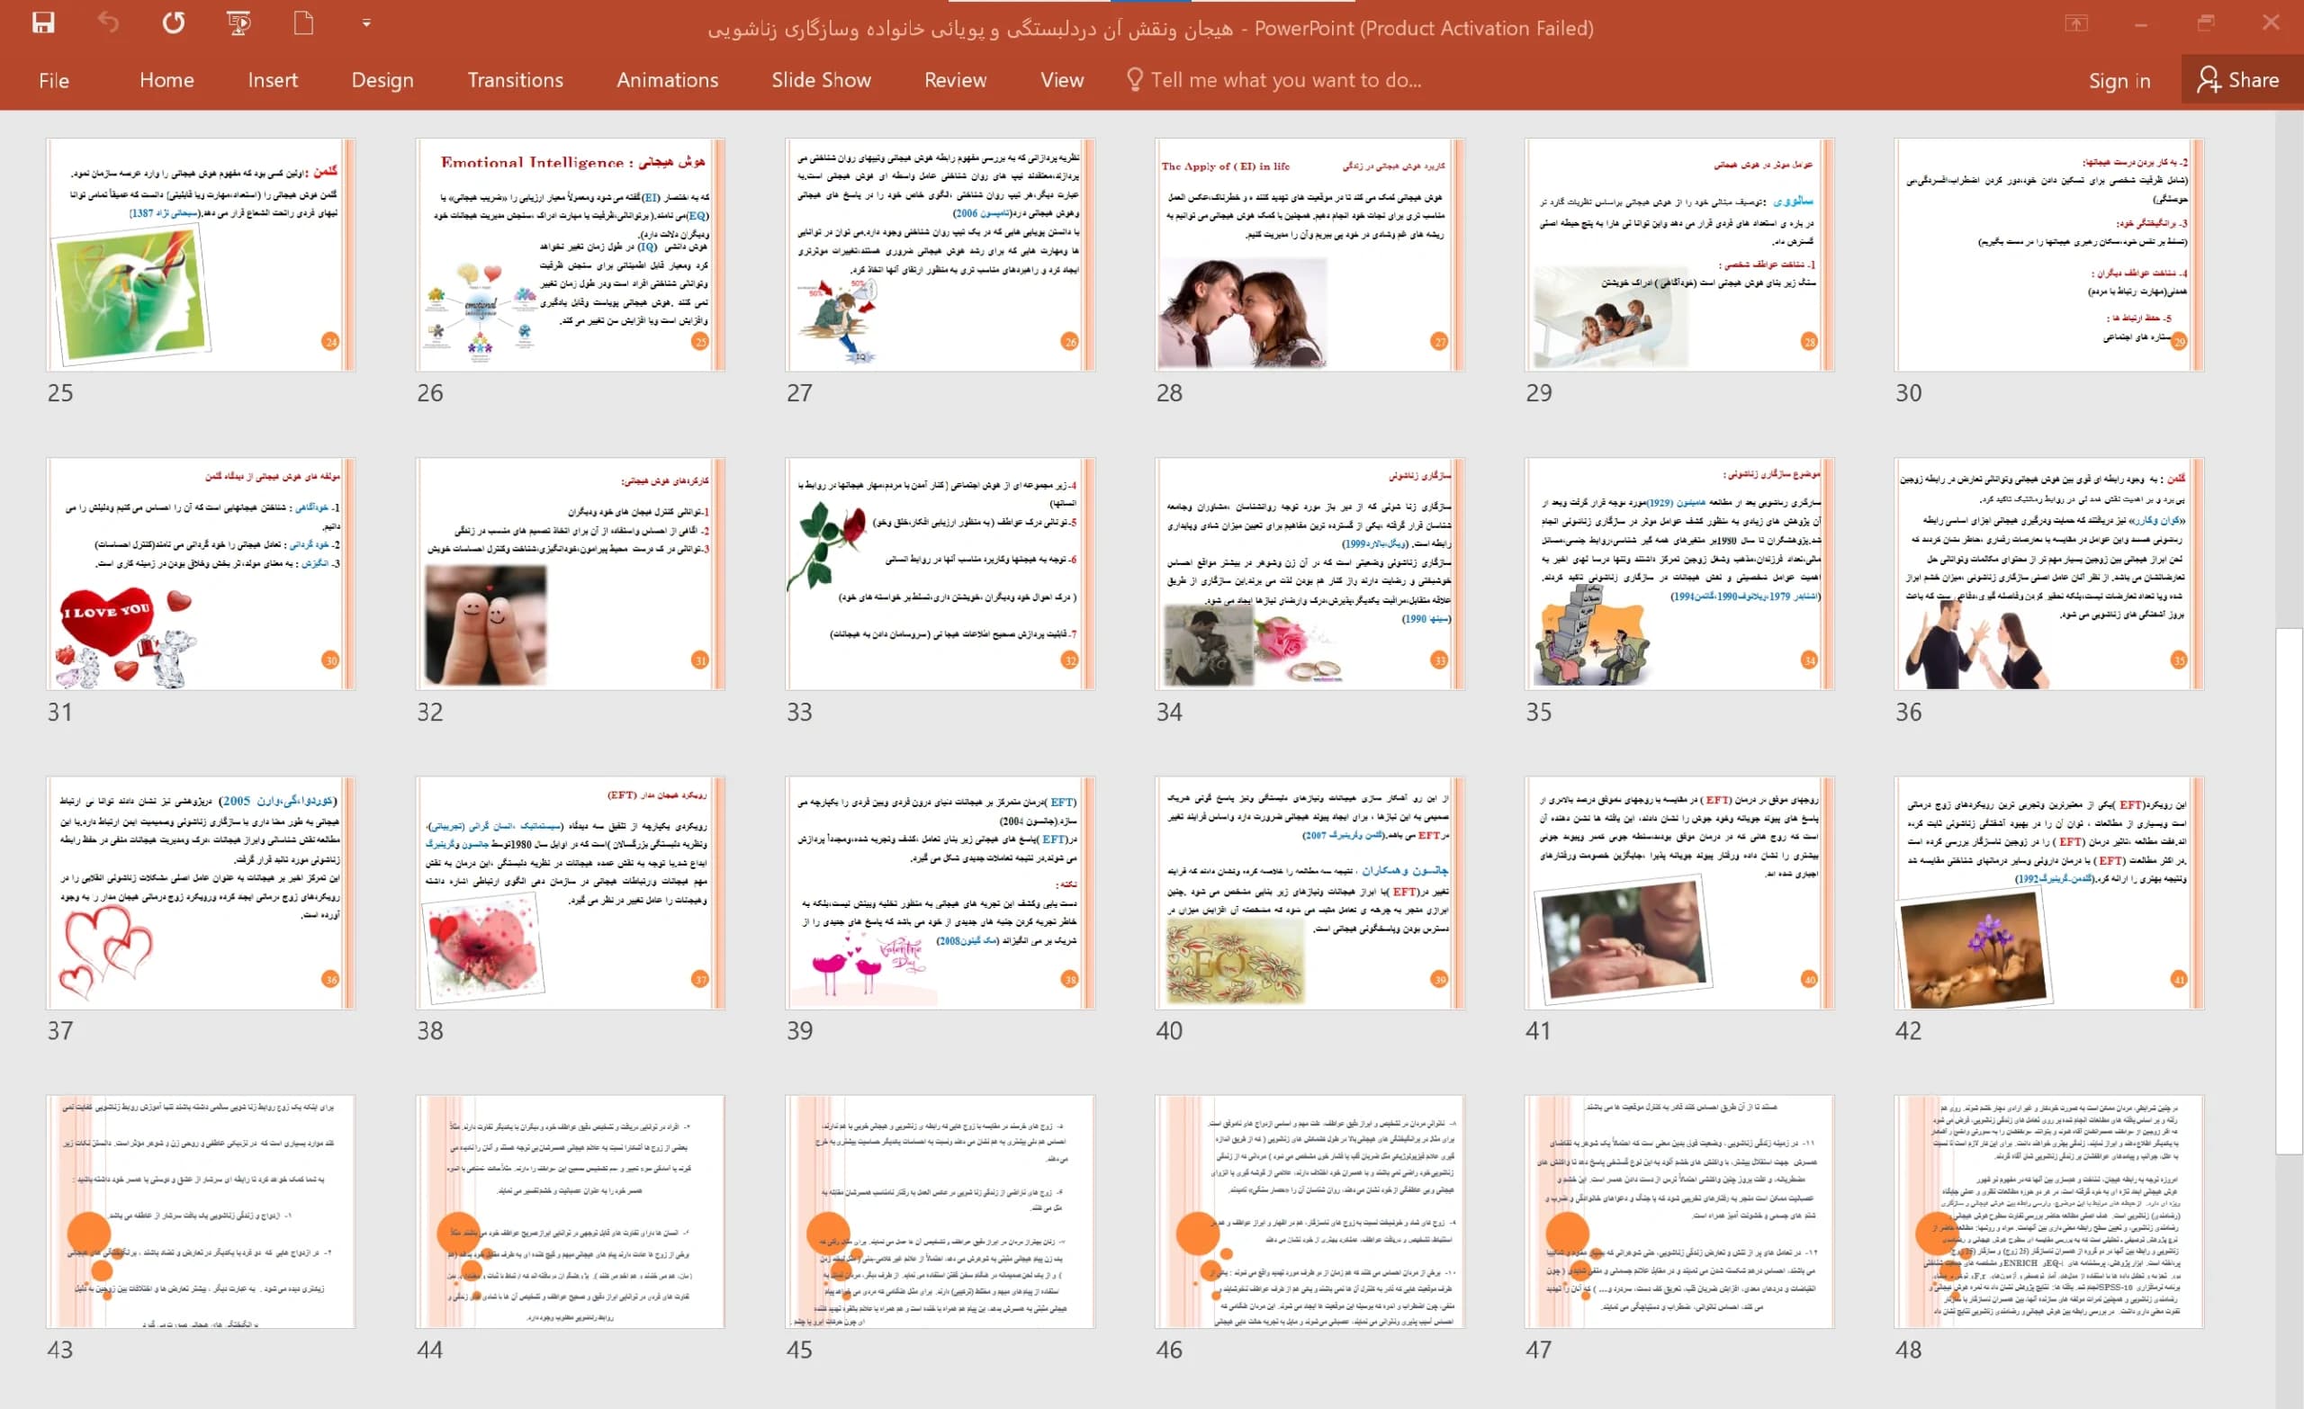Select slide 39 with Valentine birds
The image size is (2304, 1409).
940,892
